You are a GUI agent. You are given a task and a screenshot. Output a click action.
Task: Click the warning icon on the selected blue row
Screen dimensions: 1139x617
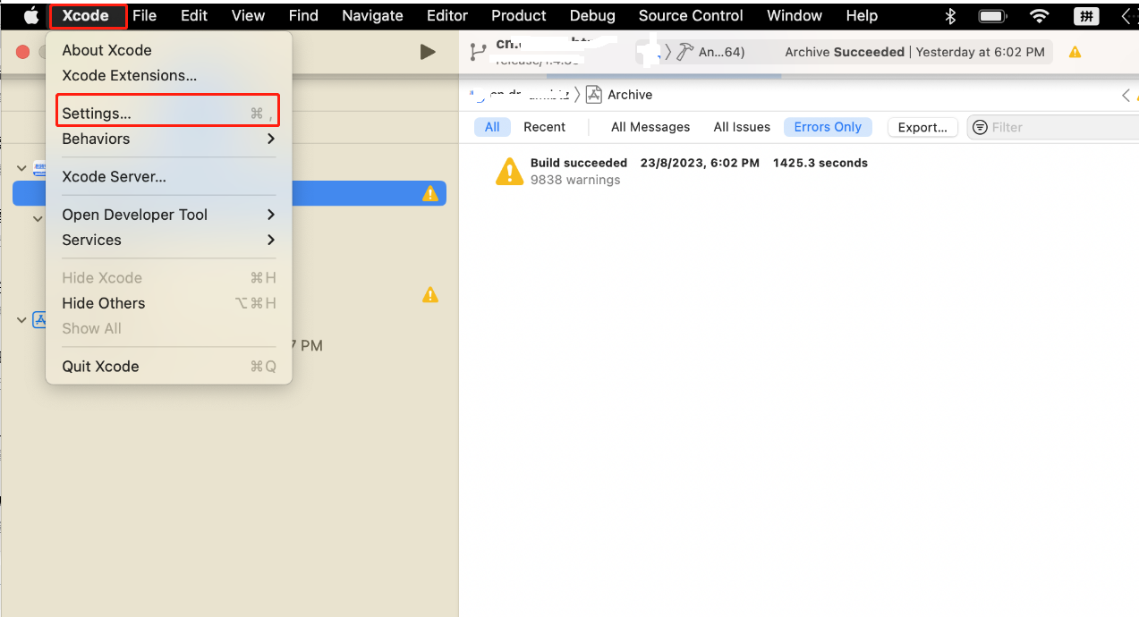[x=430, y=193]
